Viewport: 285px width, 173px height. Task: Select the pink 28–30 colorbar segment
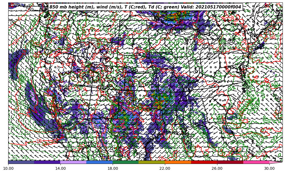pyautogui.click(x=256, y=162)
